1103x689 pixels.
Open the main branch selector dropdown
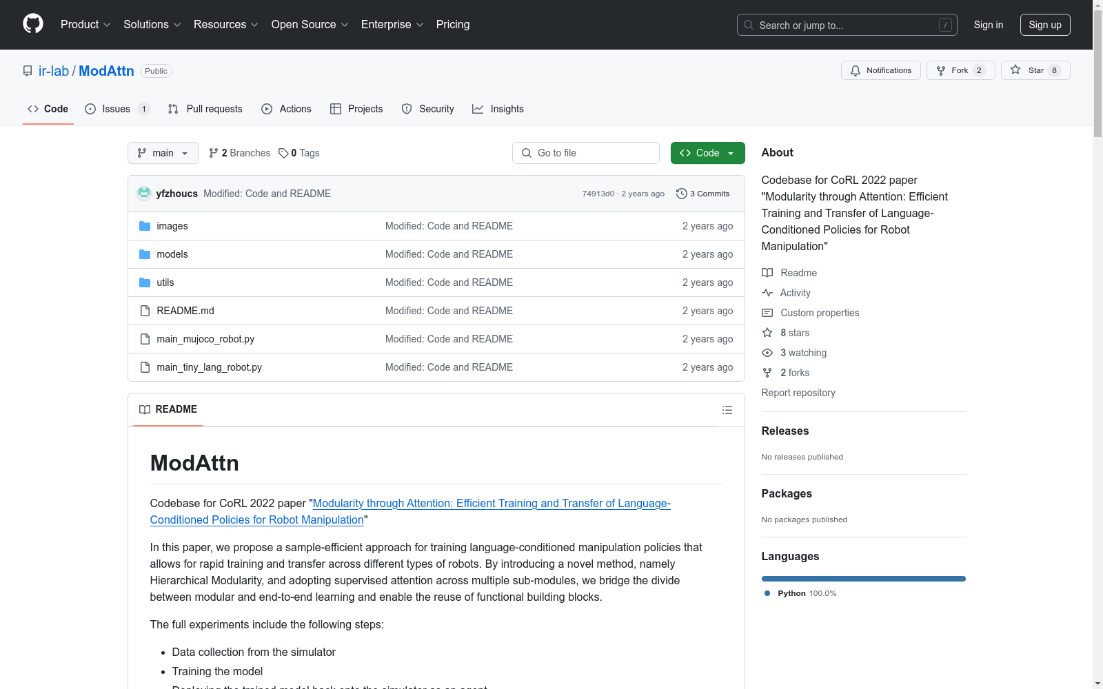tap(163, 153)
